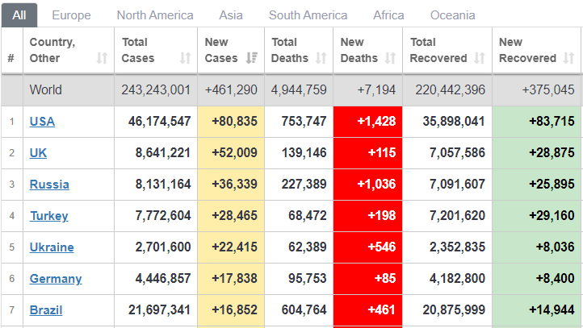Click Turkey new cases +28,465
Screen dimensions: 583x328
(234, 216)
